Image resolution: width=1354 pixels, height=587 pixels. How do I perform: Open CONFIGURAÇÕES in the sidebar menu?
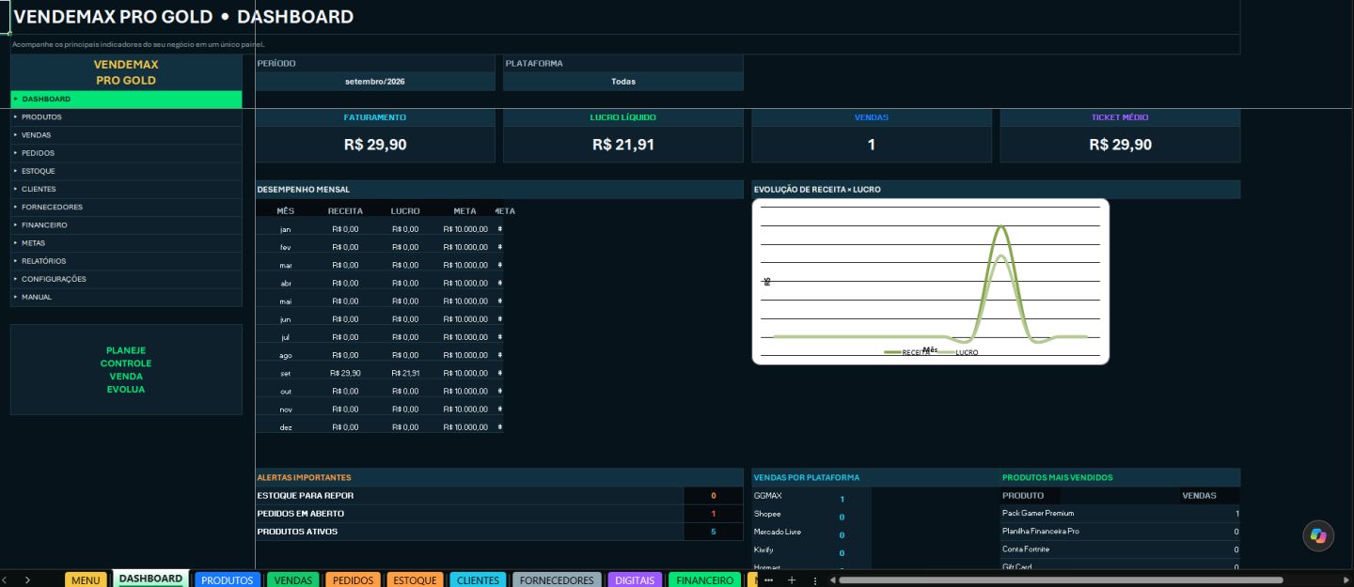coord(126,279)
